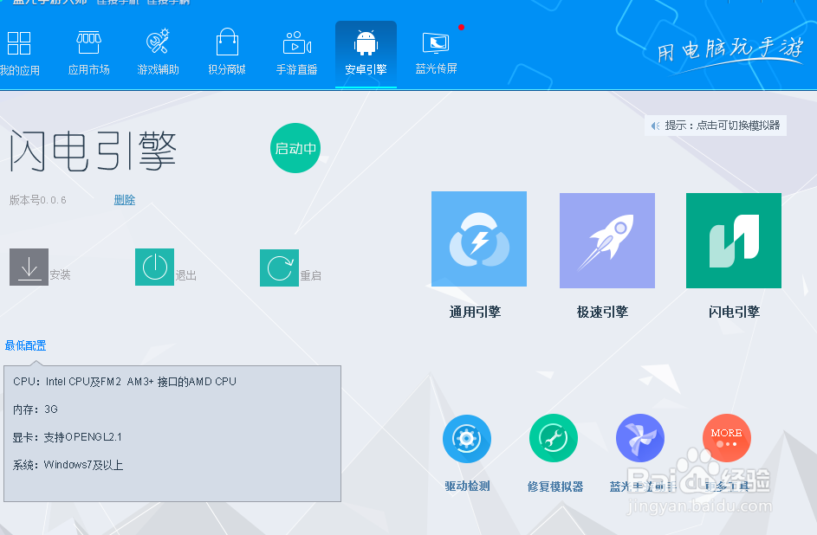Click the gray 安装 install download icon
The width and height of the screenshot is (817, 535).
coord(29,267)
